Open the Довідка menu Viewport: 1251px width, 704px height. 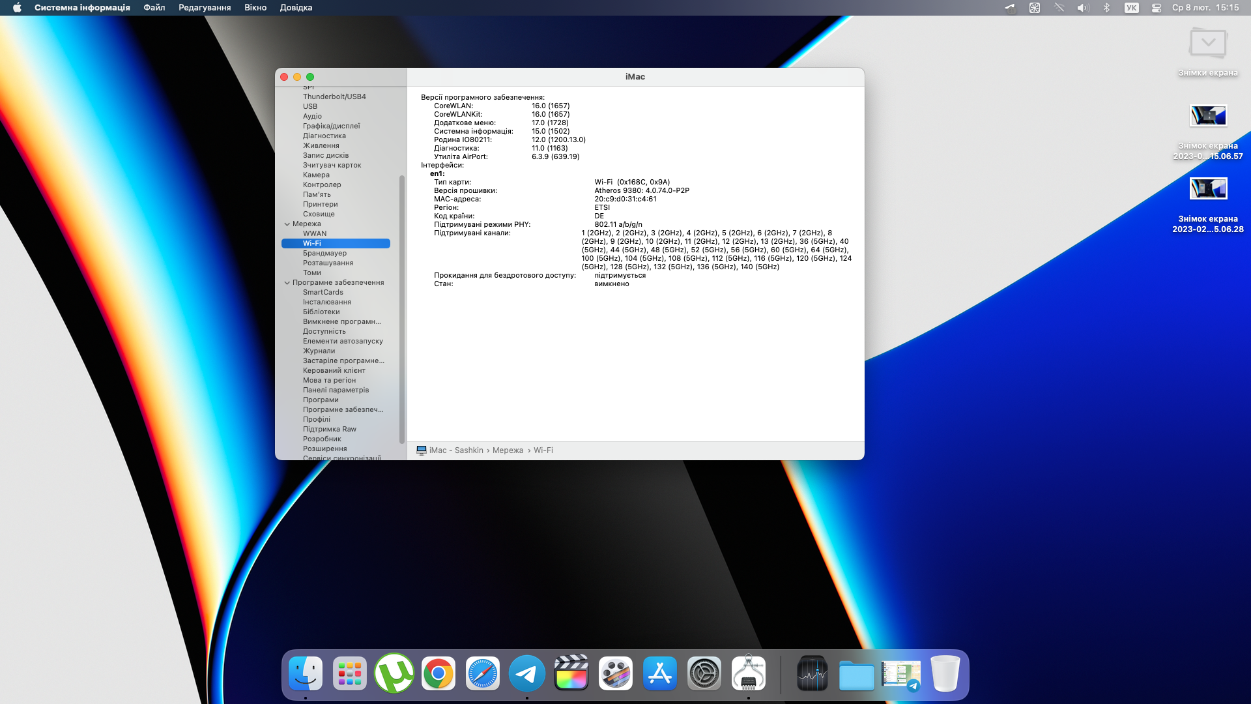296,8
